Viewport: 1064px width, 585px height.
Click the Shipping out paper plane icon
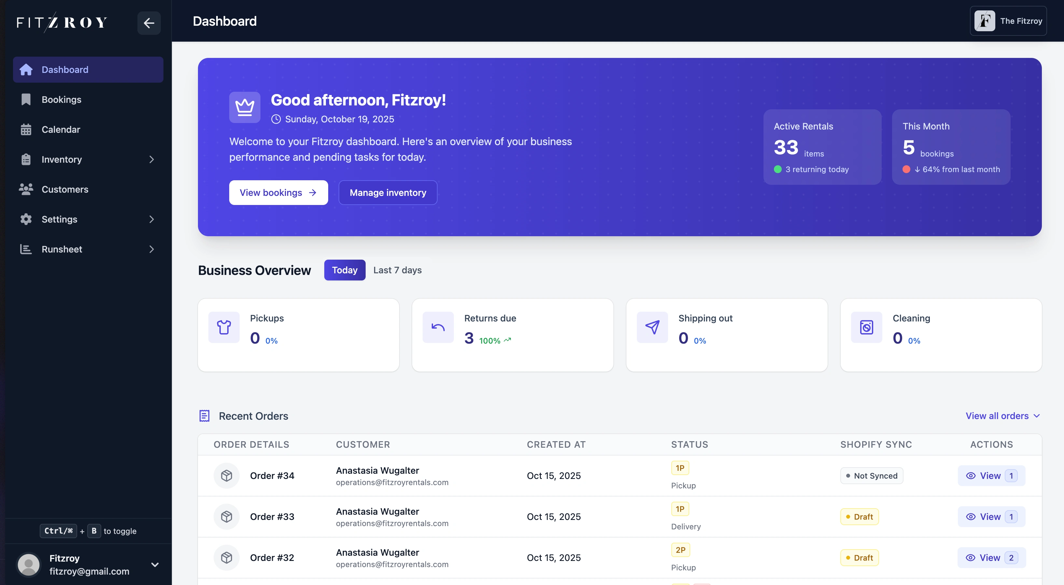coord(652,327)
